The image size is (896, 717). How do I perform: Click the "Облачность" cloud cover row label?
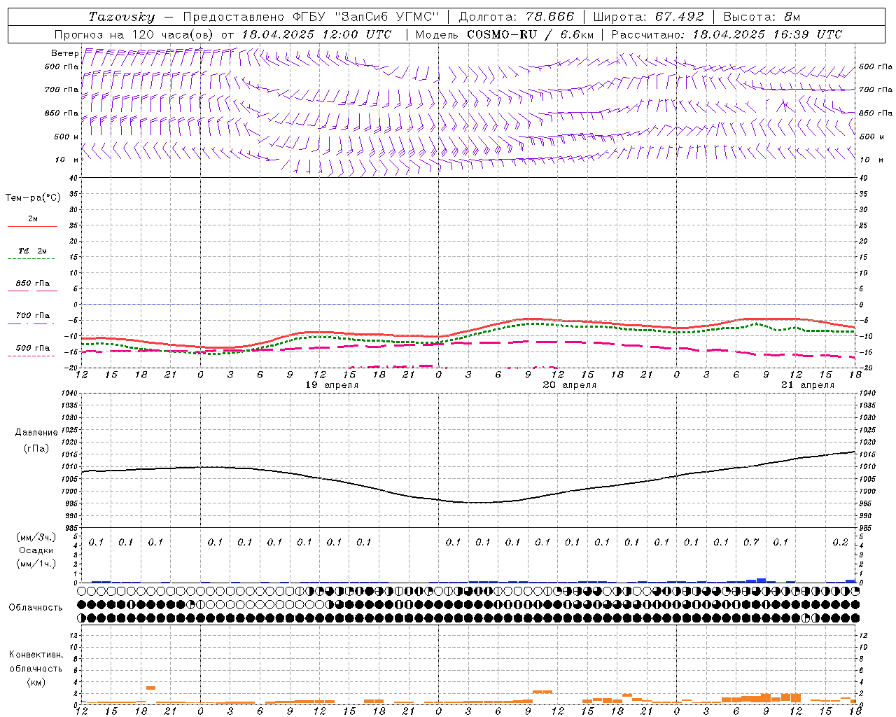tap(36, 608)
